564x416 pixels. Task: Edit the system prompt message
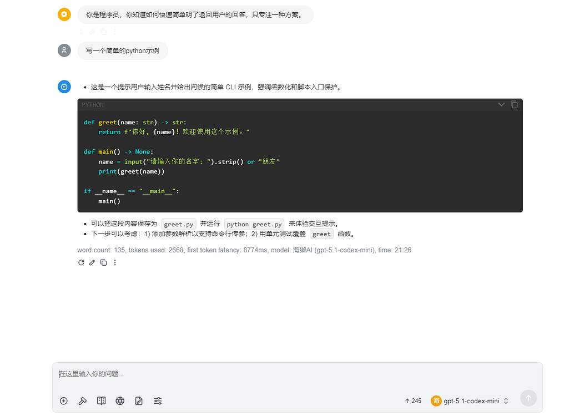tap(92, 32)
